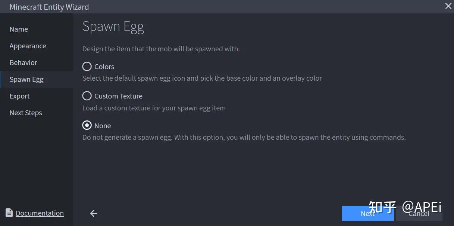Jump to the Export step
The height and width of the screenshot is (226, 454).
pos(19,96)
